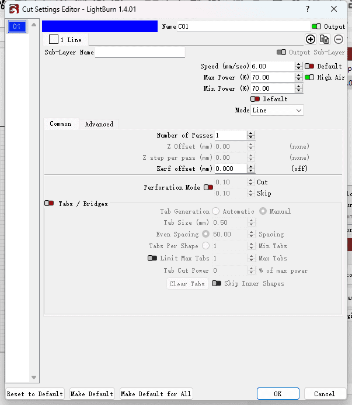
Task: Click the Clear Tabs button
Action: coord(187,284)
